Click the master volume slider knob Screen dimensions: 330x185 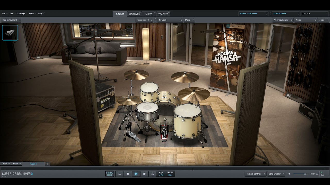click(x=305, y=174)
